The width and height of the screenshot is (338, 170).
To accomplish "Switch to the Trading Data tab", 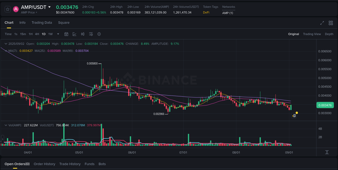I will (x=42, y=23).
